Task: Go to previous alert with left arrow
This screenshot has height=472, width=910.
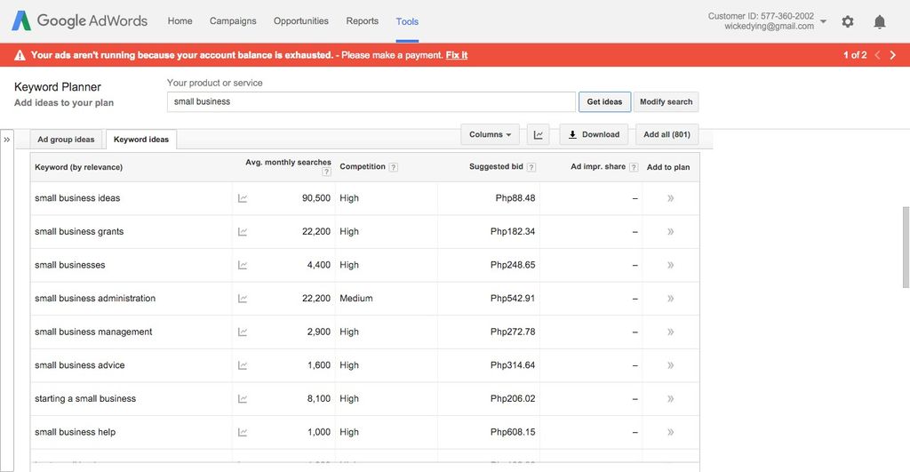Action: pos(877,55)
